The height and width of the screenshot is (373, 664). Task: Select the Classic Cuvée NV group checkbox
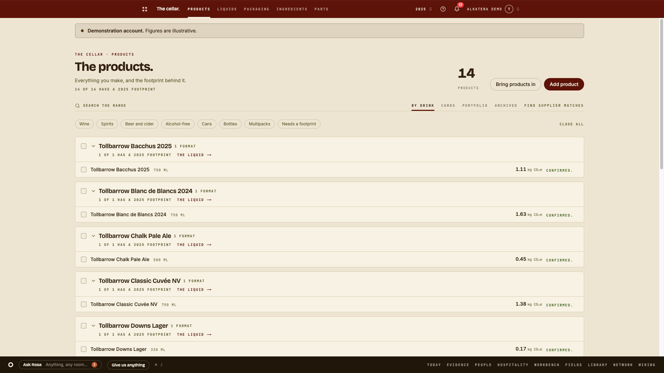tap(84, 281)
